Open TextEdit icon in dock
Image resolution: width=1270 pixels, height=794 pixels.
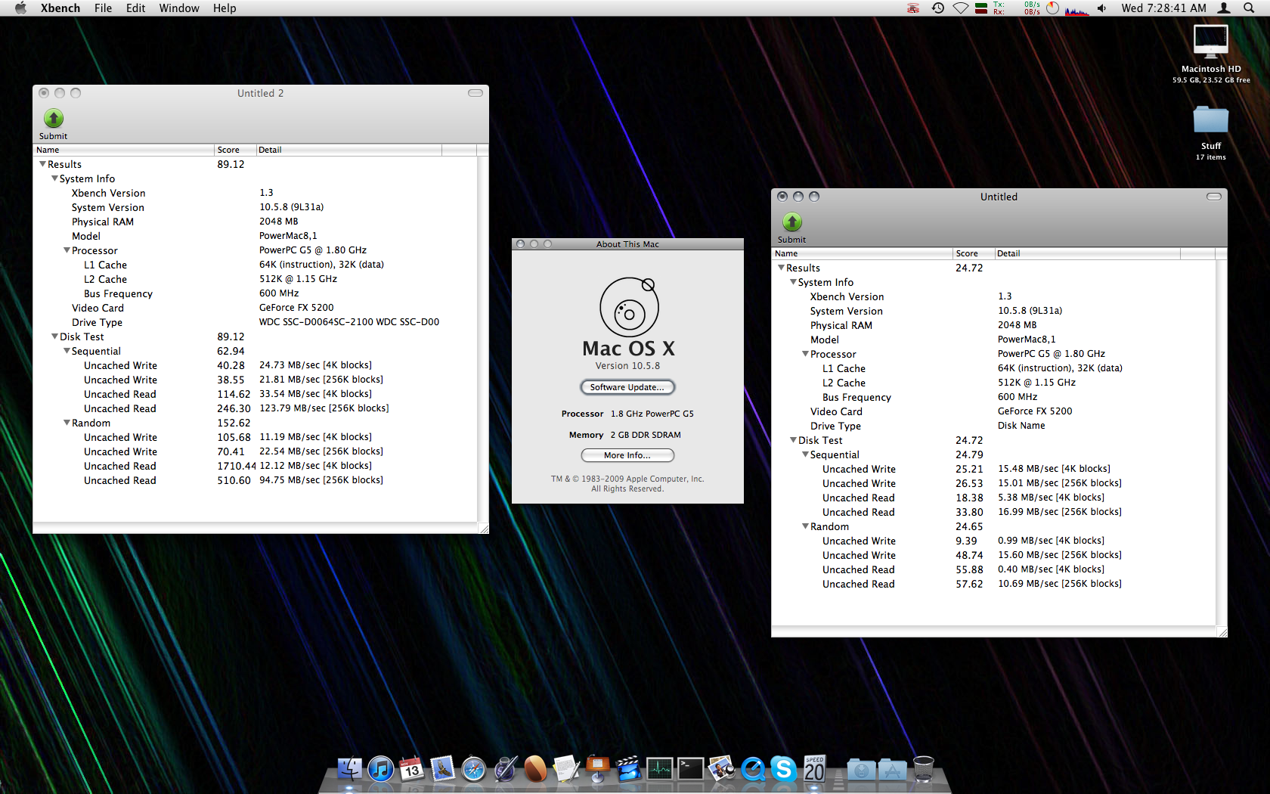566,769
